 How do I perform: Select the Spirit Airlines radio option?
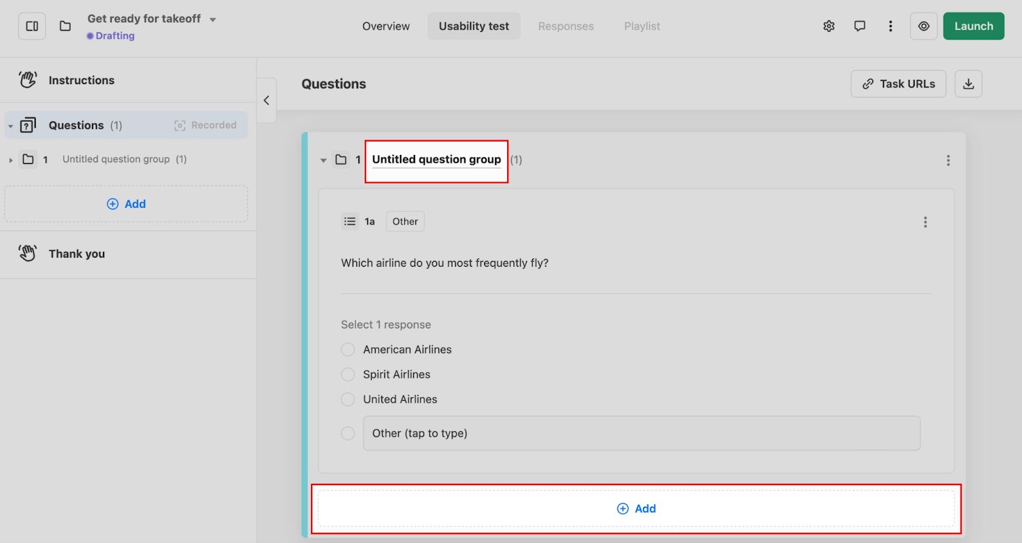click(x=347, y=375)
